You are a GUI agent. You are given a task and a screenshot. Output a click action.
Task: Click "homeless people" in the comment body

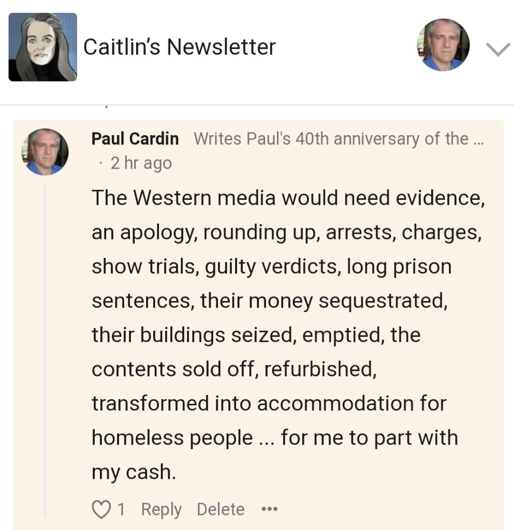click(172, 438)
